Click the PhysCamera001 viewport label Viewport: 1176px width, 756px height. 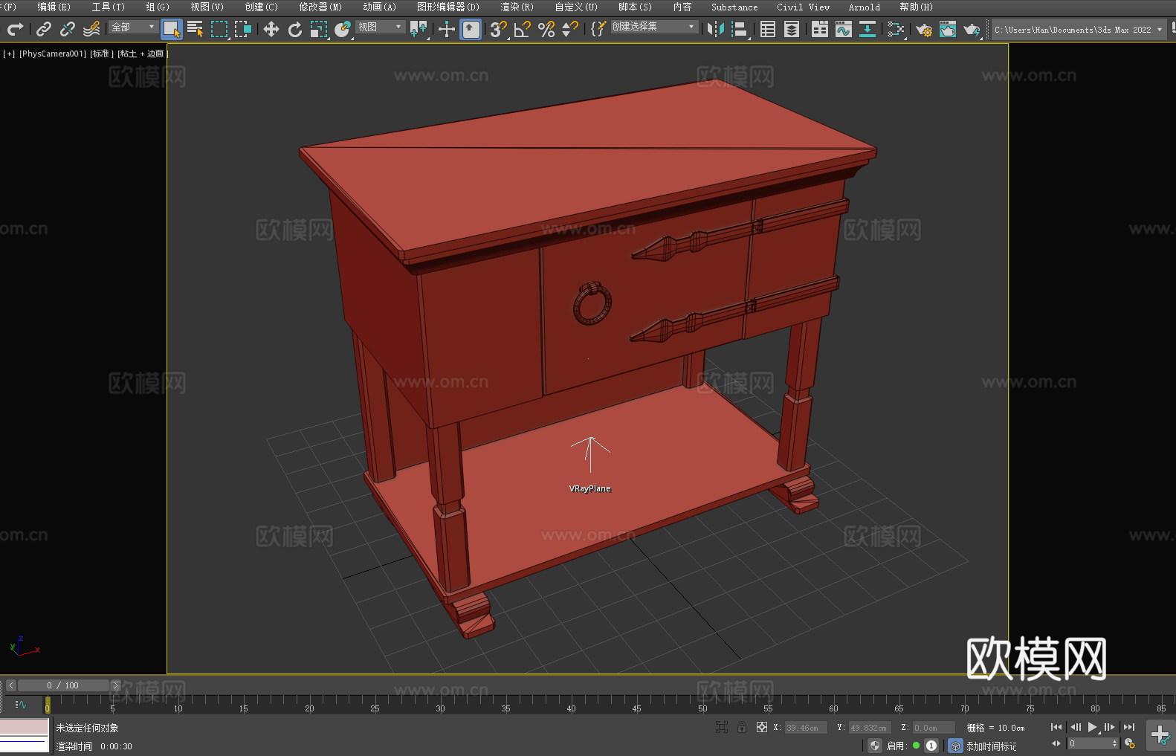(53, 54)
